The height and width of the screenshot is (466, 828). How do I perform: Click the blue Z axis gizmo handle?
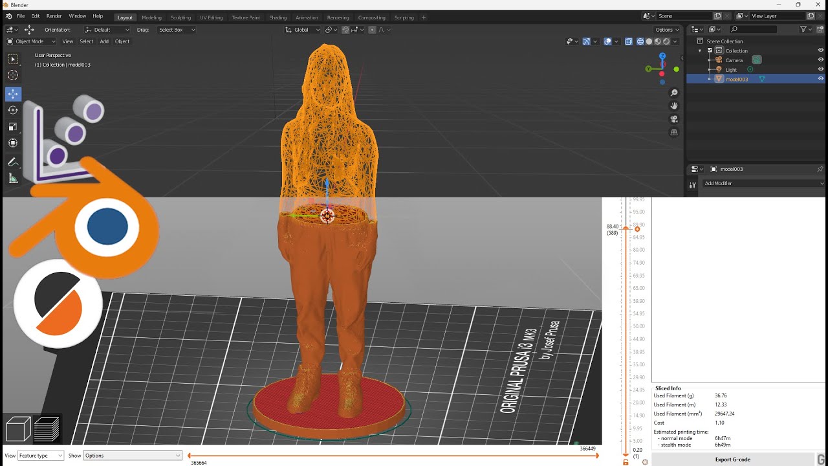[x=662, y=56]
